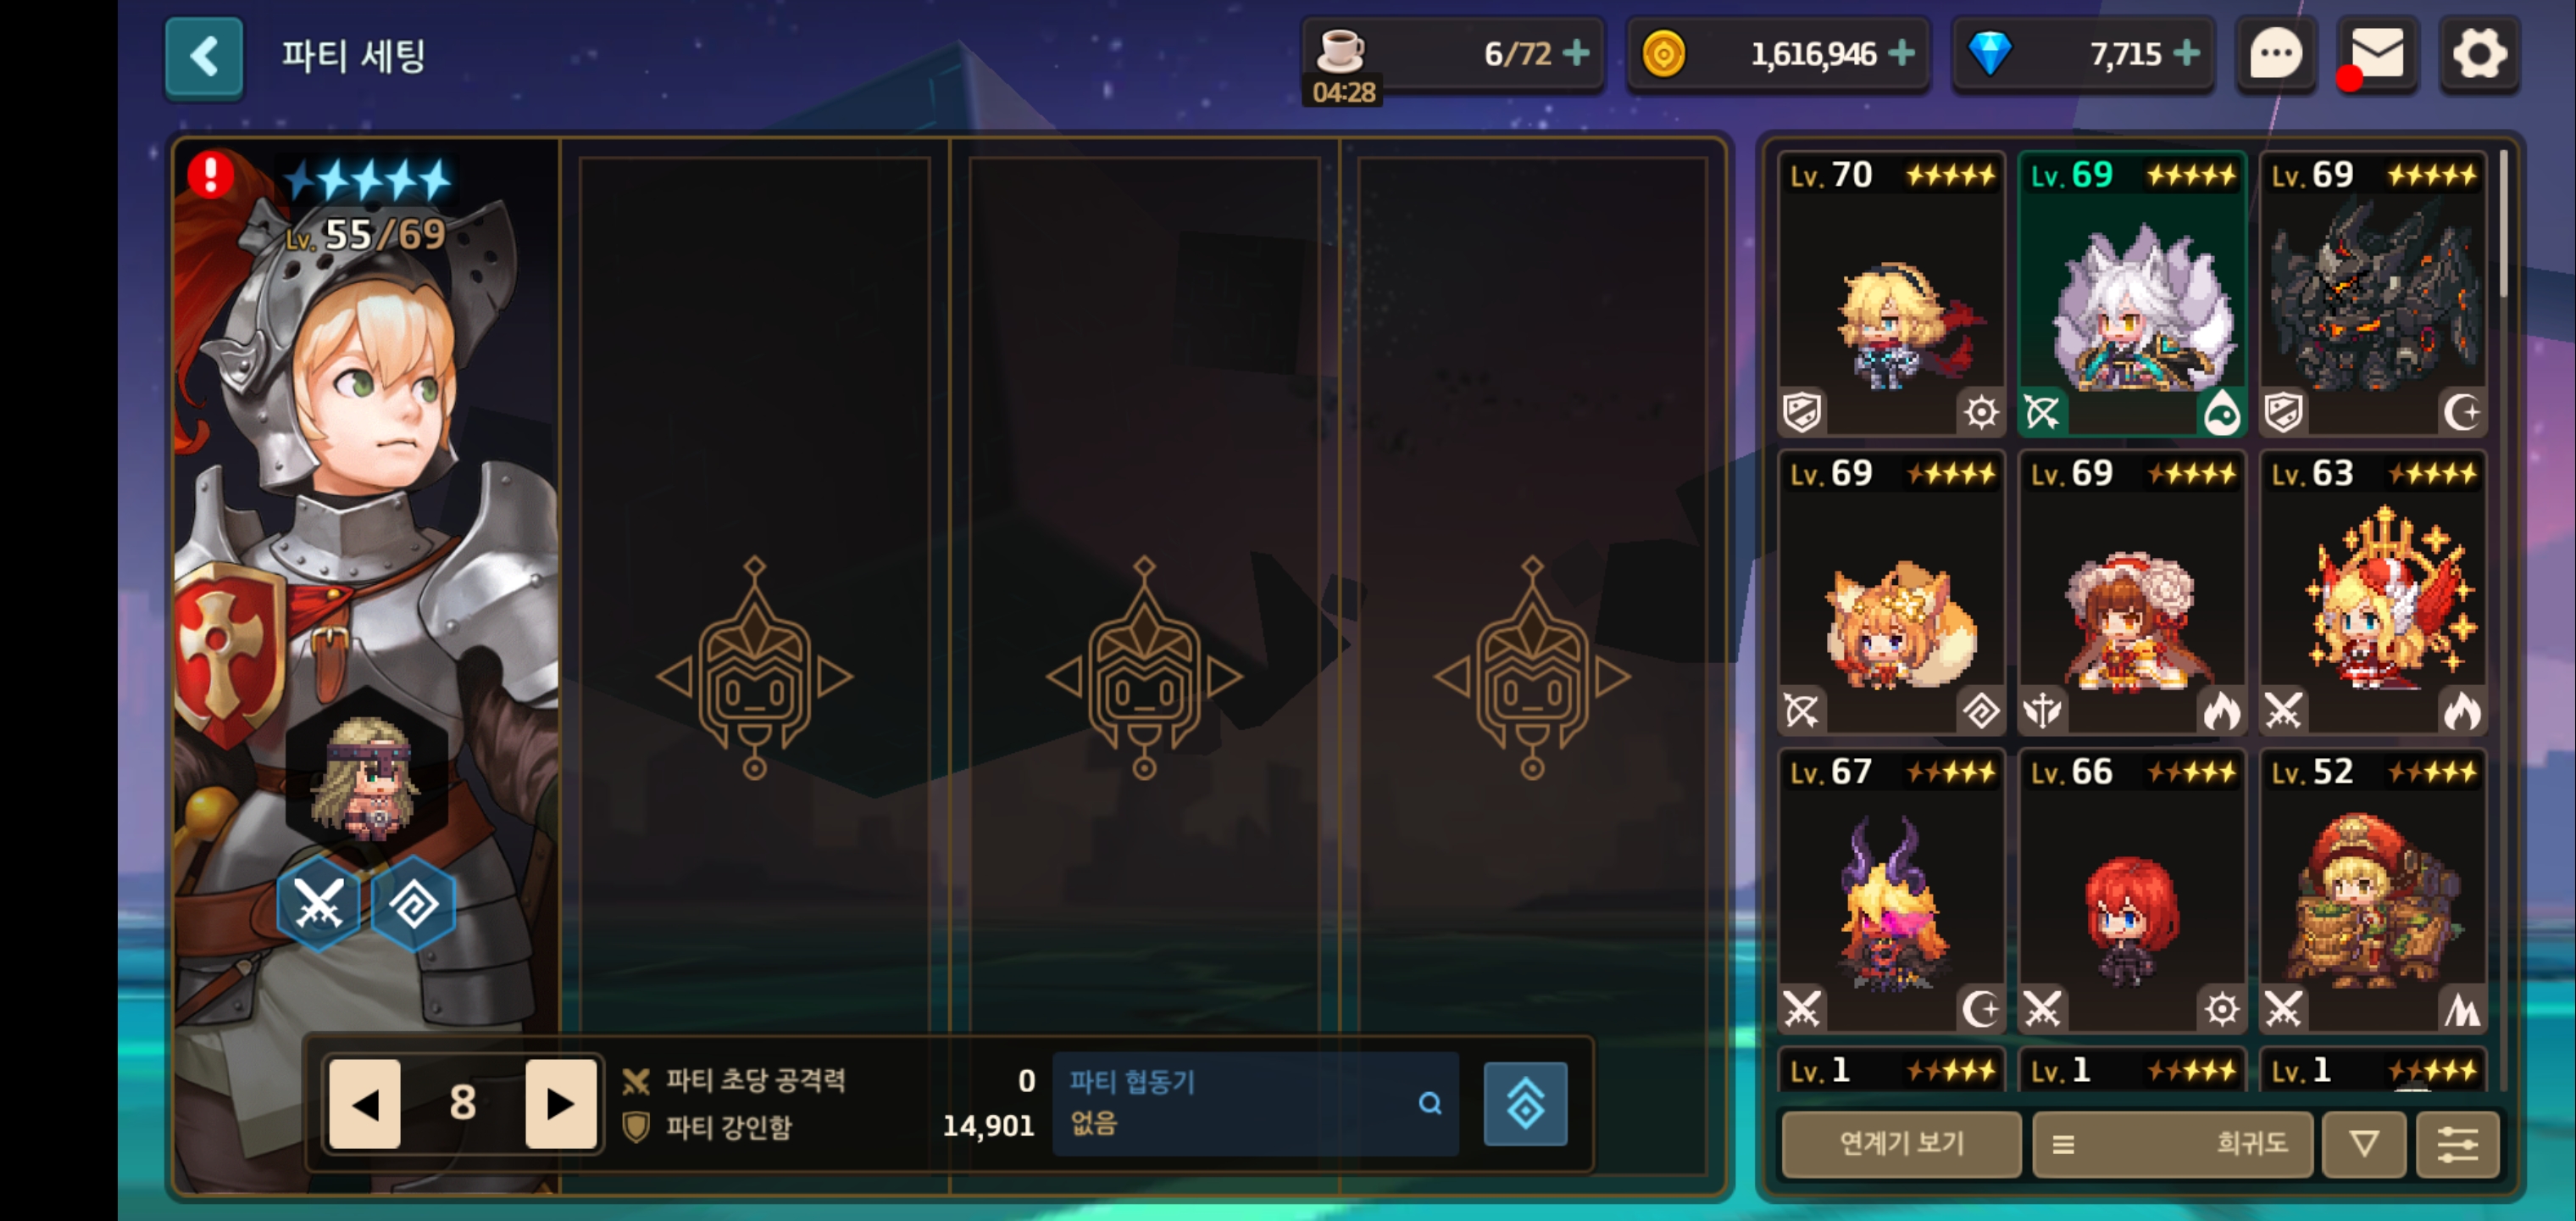This screenshot has height=1221, width=2576.
Task: Select the Lv. 63 winged hero card
Action: [2373, 593]
